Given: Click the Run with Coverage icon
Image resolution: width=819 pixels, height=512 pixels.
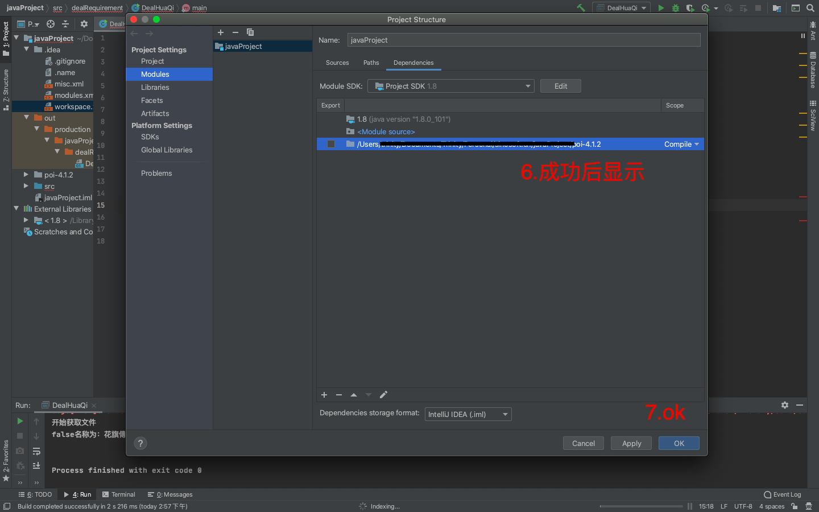Looking at the screenshot, I should tap(689, 8).
